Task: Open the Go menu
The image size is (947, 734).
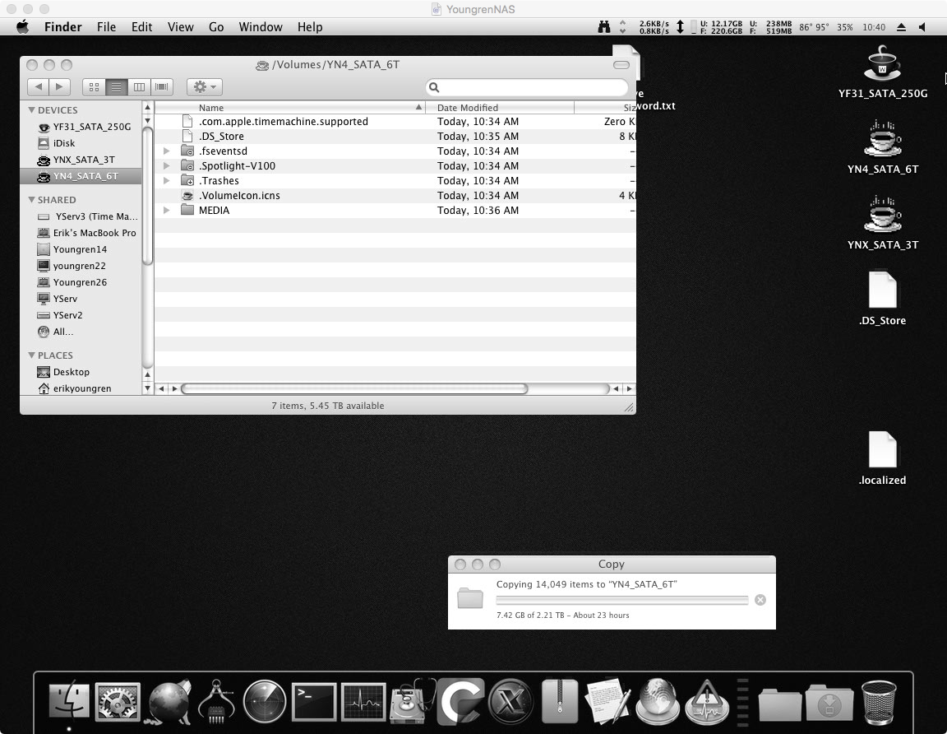Action: coord(215,26)
